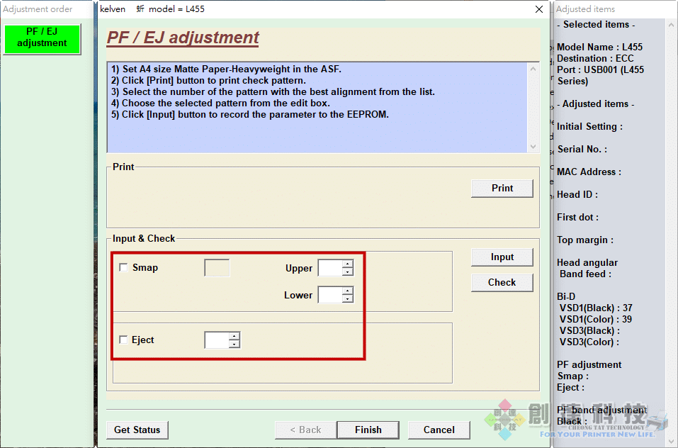Screen dimensions: 678x448
Task: Toggle the Eject checkbox
Action: (x=124, y=340)
